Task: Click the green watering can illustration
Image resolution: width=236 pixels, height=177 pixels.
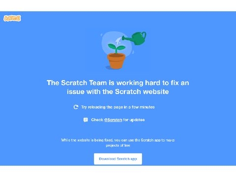Action: click(x=134, y=38)
